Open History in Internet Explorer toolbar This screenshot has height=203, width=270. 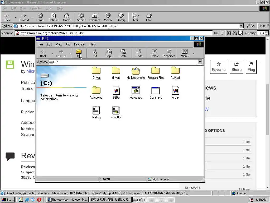[121, 17]
